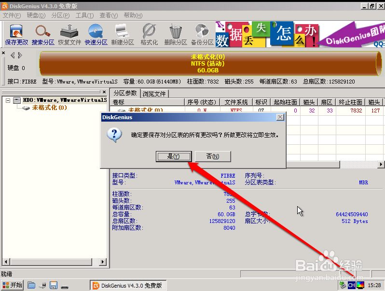Confirm saving with the 是(Y) button
Screen dimensions: 385x291
pyautogui.click(x=174, y=156)
